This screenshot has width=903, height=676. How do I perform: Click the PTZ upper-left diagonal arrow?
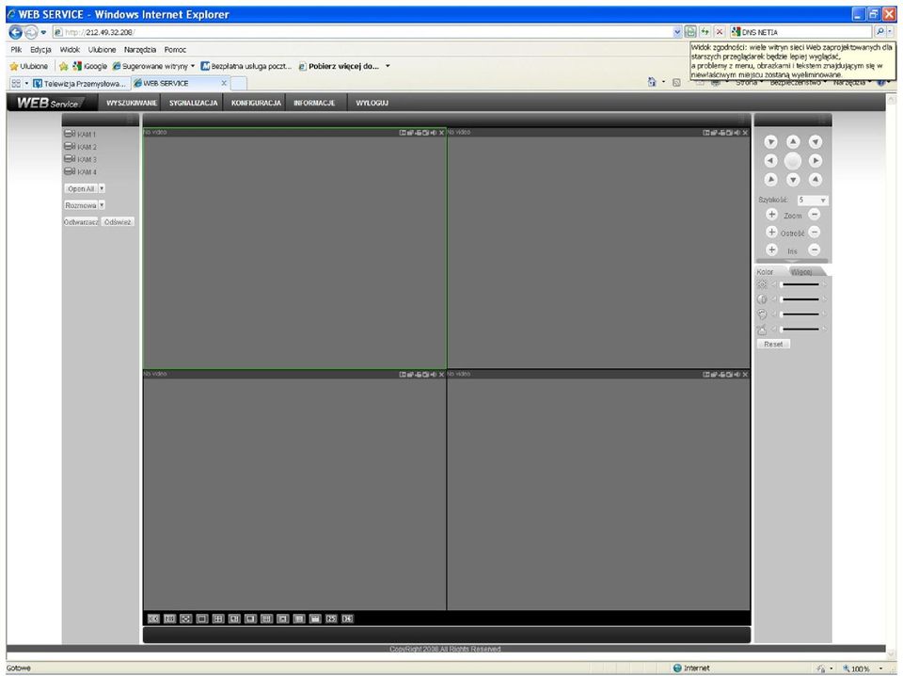[x=771, y=142]
